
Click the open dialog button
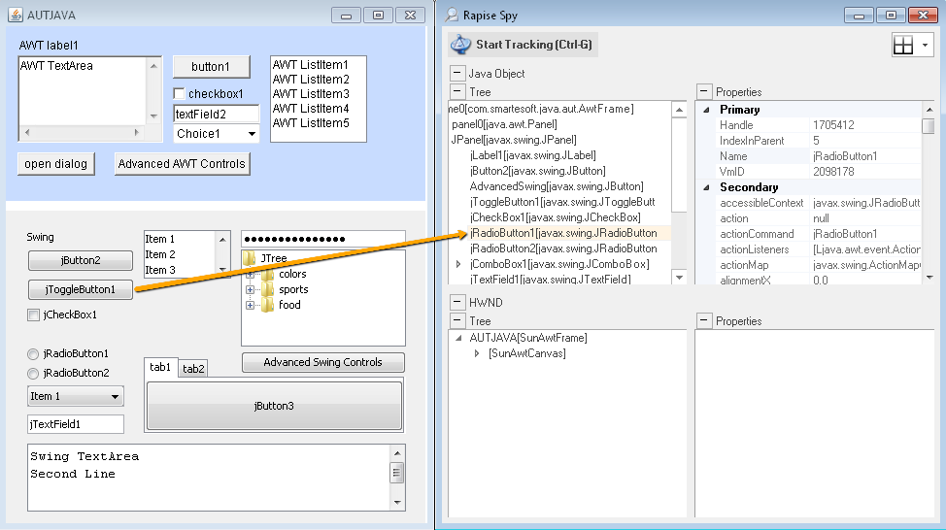56,164
